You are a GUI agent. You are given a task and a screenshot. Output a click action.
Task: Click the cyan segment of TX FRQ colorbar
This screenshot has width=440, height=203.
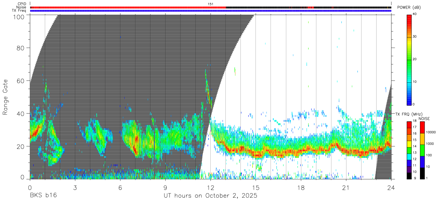(x=409, y=156)
